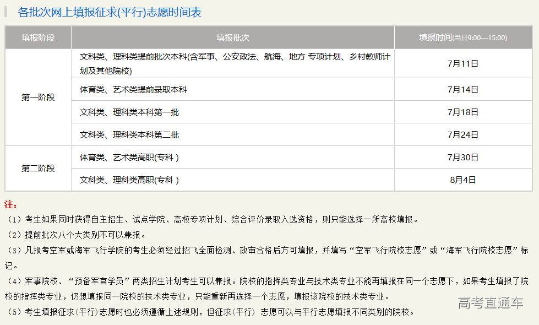Select the 文科类、理科类本科第一批 cell
The width and height of the screenshot is (539, 325).
129,112
